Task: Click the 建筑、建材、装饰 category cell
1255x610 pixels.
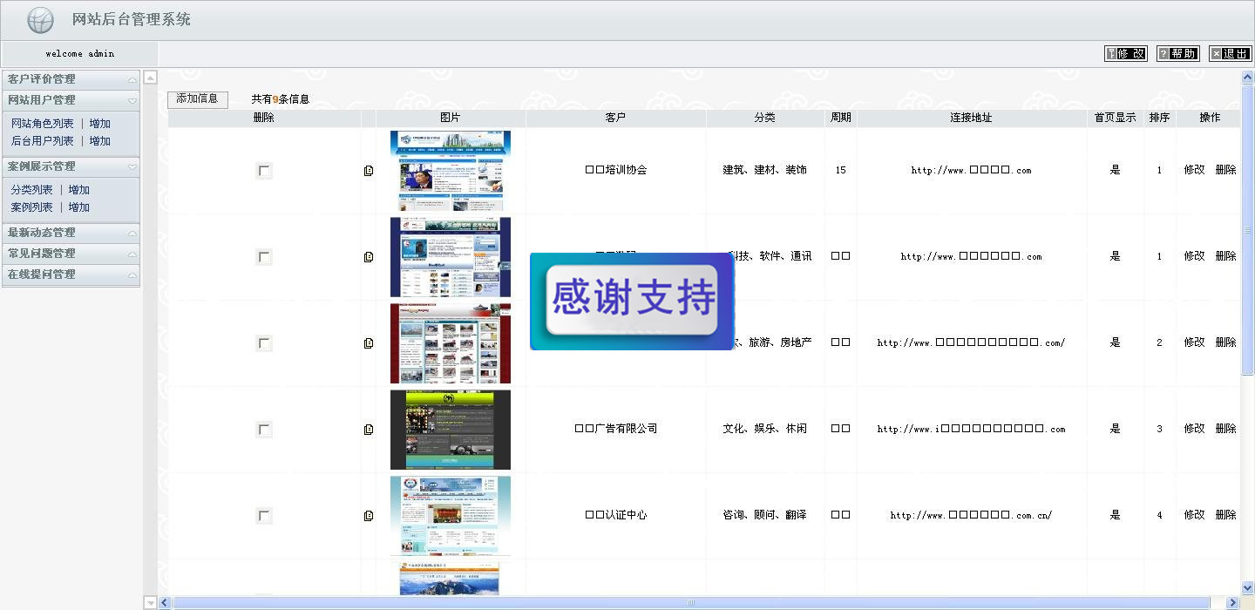Action: tap(764, 170)
